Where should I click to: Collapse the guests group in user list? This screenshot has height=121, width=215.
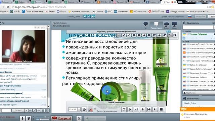[184, 41]
